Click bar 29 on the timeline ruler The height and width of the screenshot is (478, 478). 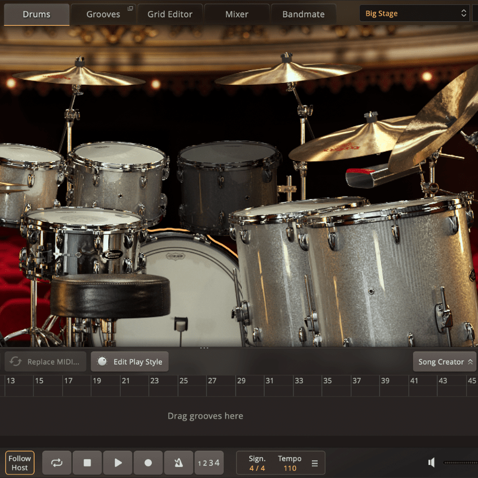[241, 381]
